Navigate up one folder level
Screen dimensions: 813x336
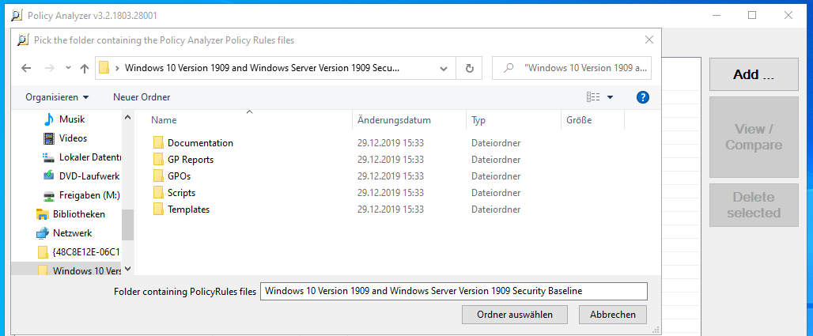pos(85,68)
